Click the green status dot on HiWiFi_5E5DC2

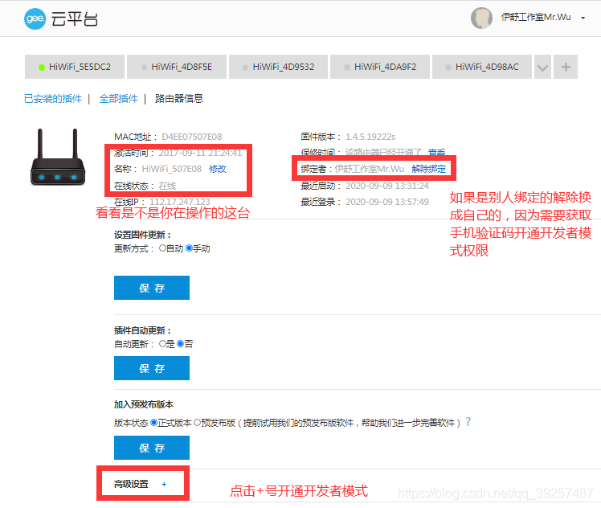42,68
